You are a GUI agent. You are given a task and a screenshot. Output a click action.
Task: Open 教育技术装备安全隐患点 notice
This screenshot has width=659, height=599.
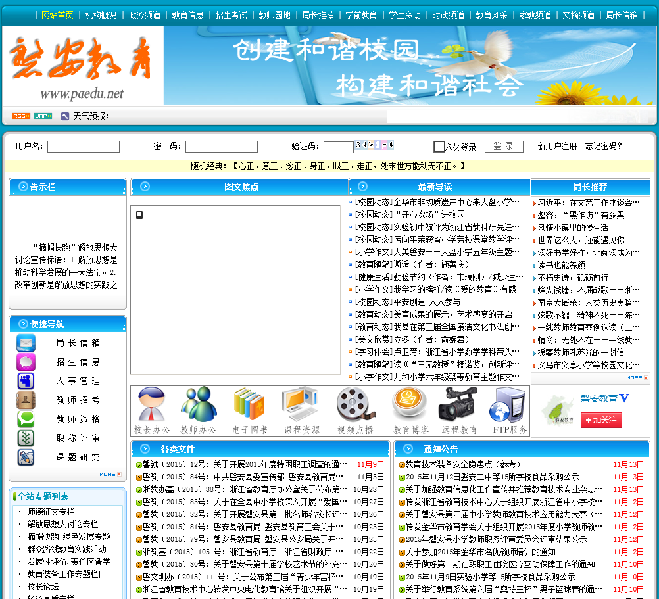click(x=462, y=464)
